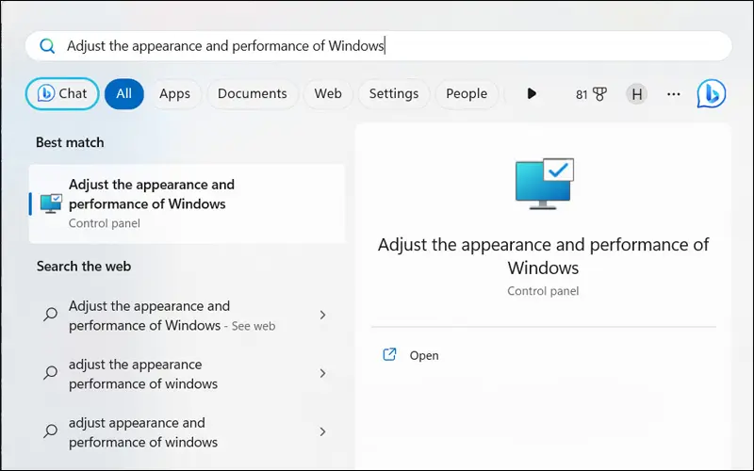Click the 'Best match' heading

pyautogui.click(x=70, y=143)
